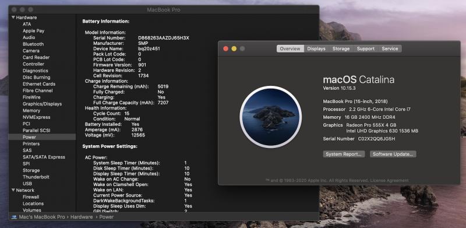This screenshot has height=228, width=466.
Task: Click the MacBook Pro window title
Action: click(164, 10)
